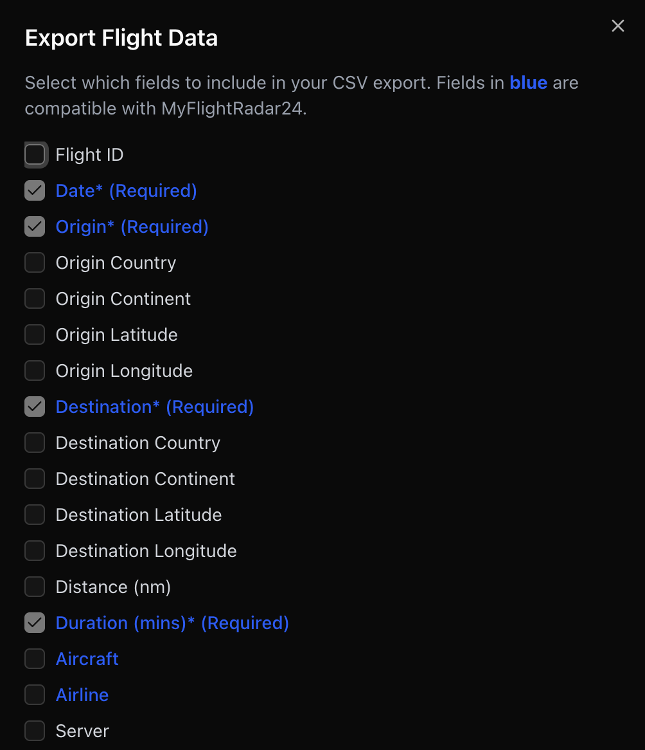
Task: Enable the Distance (nm) field
Action: pos(35,587)
